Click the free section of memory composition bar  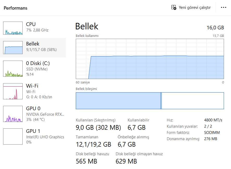[x=193, y=101]
